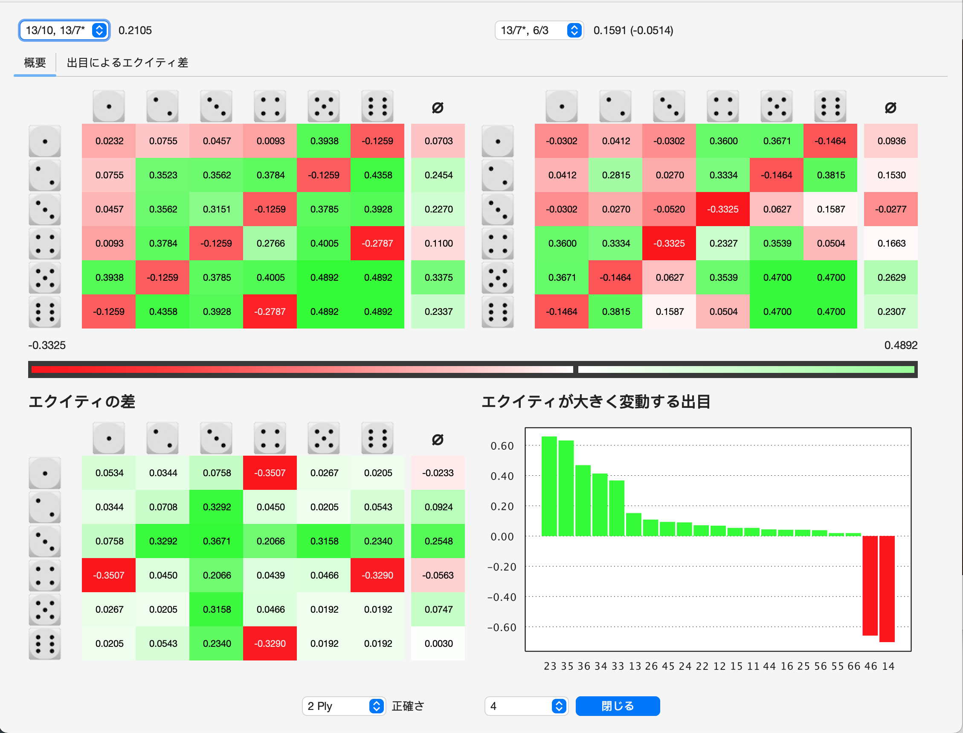The width and height of the screenshot is (963, 733).
Task: Open the 13/7*, 6/3 move dropdown
Action: [539, 31]
